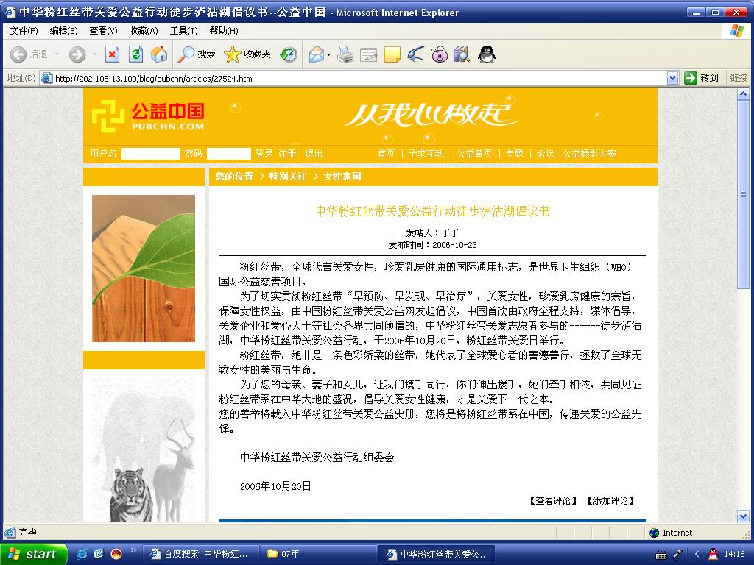Click the 【查看评论】 link
The width and height of the screenshot is (754, 565).
552,500
